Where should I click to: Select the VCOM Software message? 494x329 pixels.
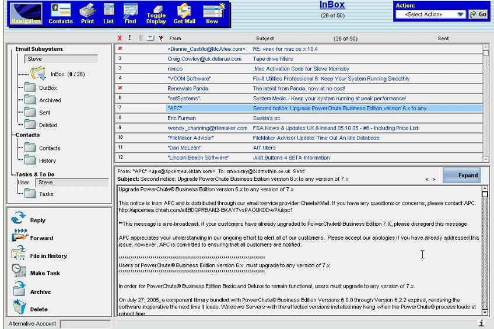[x=299, y=79]
